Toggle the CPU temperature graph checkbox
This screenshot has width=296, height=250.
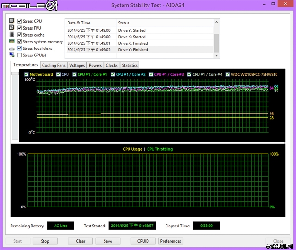(x=59, y=74)
